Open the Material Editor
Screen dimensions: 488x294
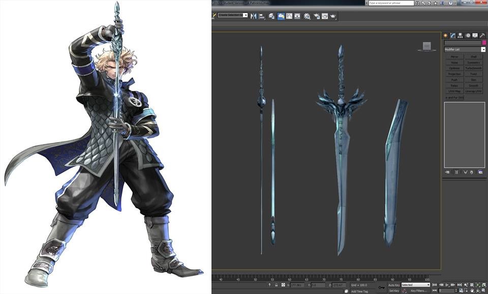pyautogui.click(x=307, y=16)
